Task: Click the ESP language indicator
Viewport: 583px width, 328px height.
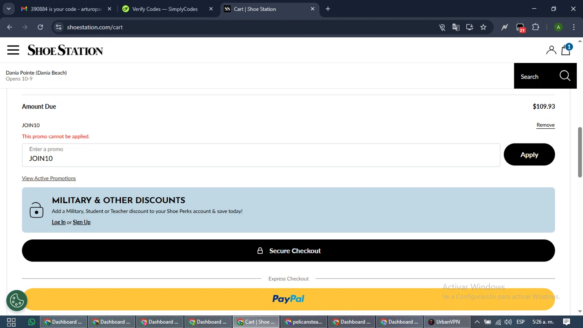Action: pos(520,322)
